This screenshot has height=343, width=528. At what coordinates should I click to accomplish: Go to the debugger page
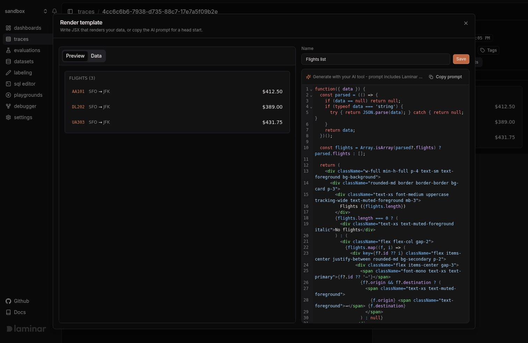25,106
